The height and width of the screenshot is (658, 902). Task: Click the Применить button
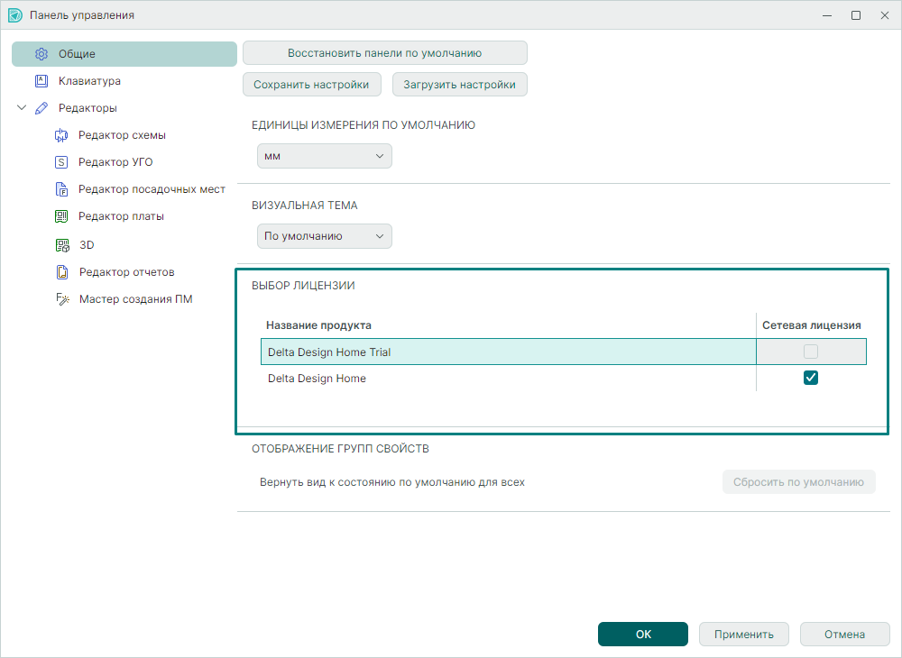pyautogui.click(x=743, y=635)
